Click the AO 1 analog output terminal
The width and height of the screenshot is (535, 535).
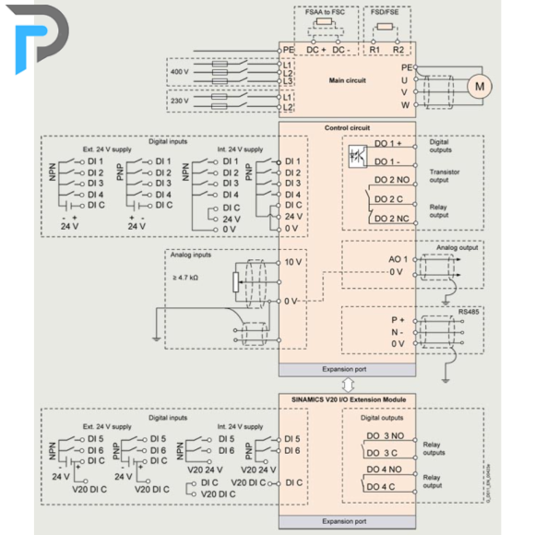(398, 259)
